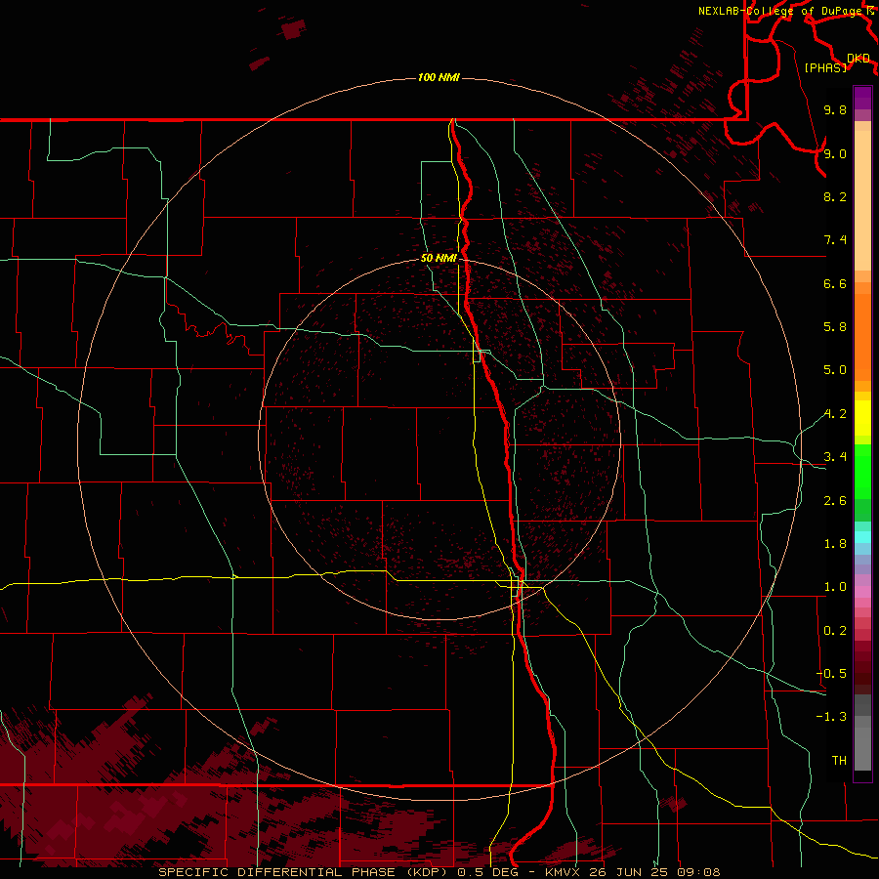Select the 1.0 scale value
Viewport: 879px width, 879px height.
(835, 587)
